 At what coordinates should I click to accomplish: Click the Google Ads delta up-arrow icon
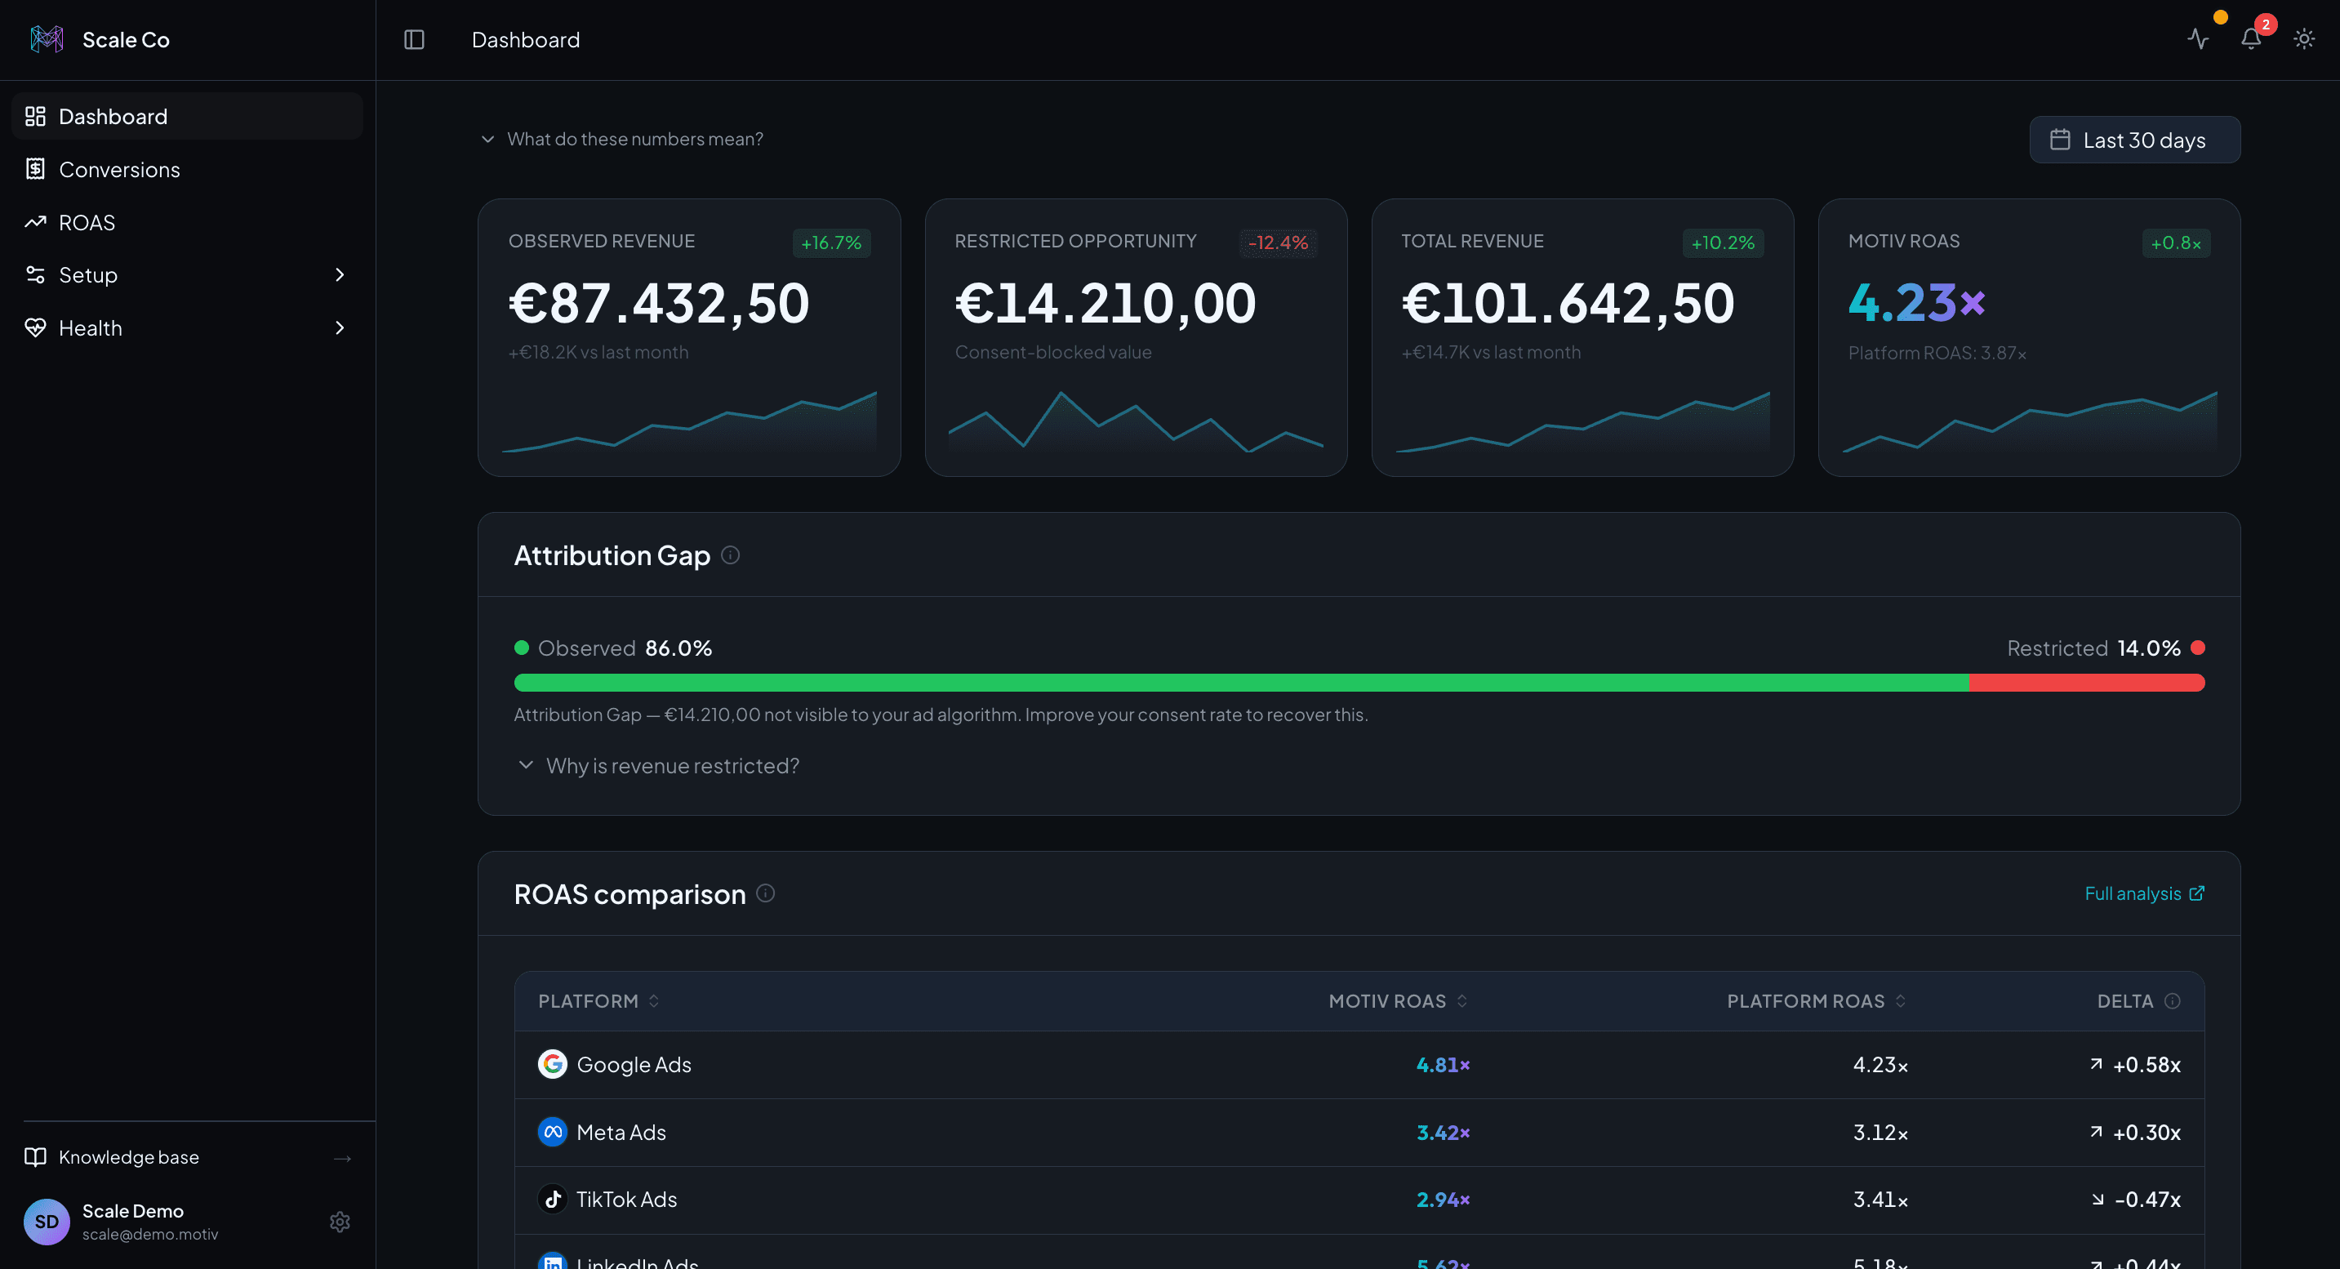[2097, 1064]
